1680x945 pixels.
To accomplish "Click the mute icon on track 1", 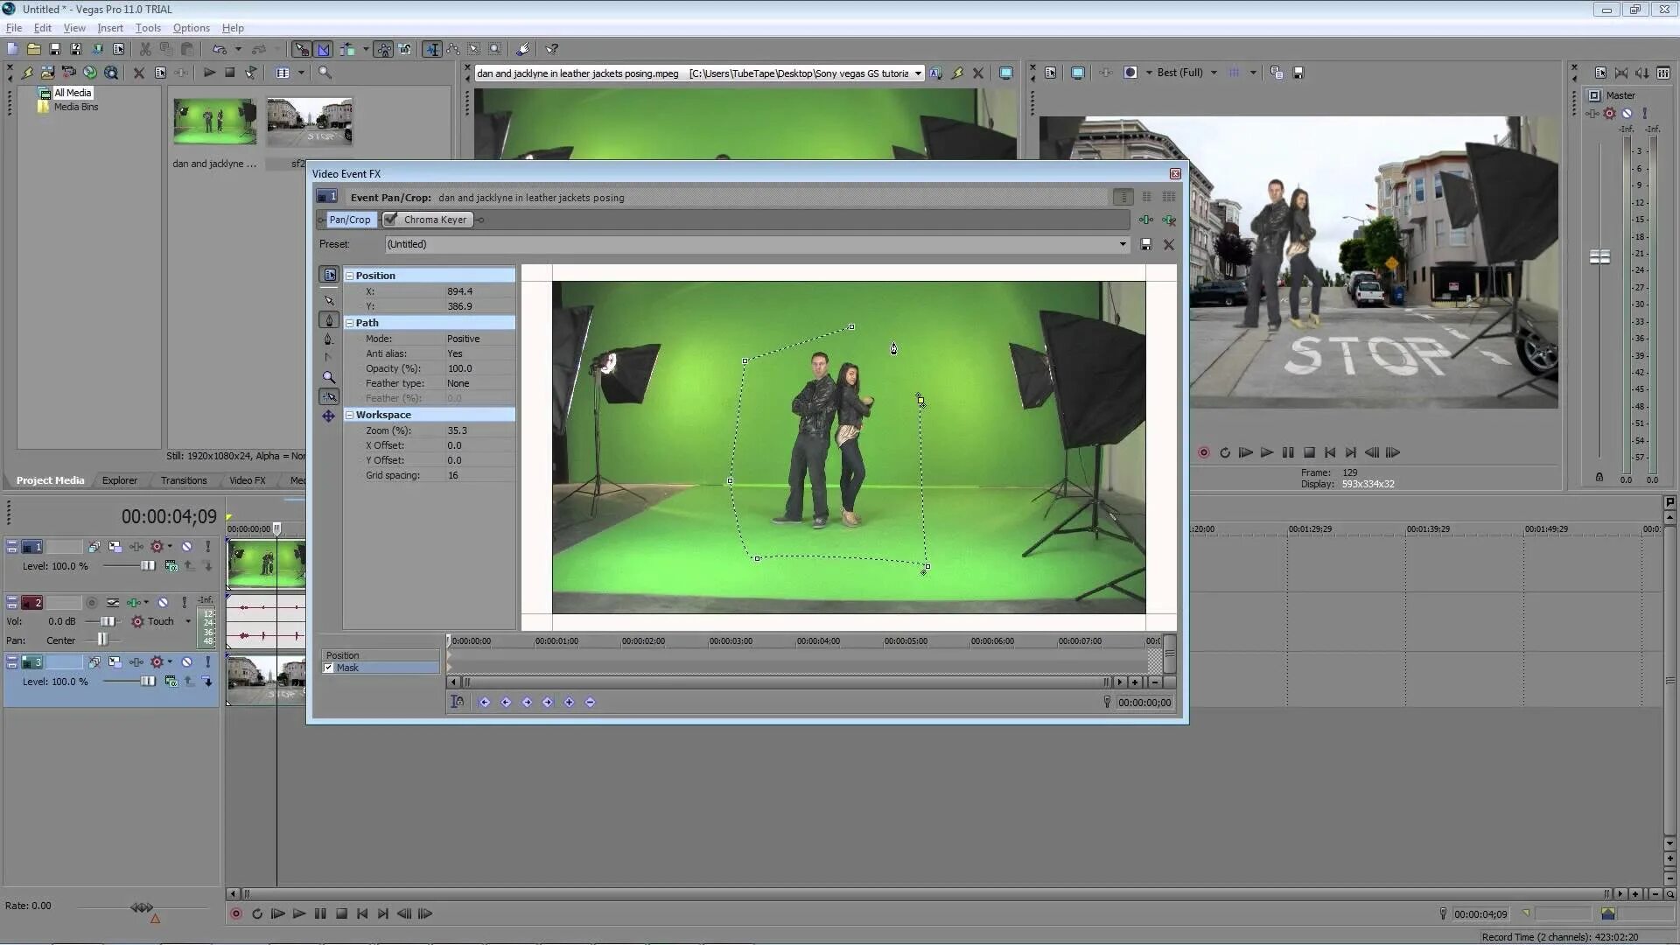I will [x=186, y=547].
